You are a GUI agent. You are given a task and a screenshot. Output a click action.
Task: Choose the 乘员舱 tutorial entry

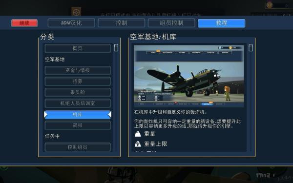coord(78,92)
